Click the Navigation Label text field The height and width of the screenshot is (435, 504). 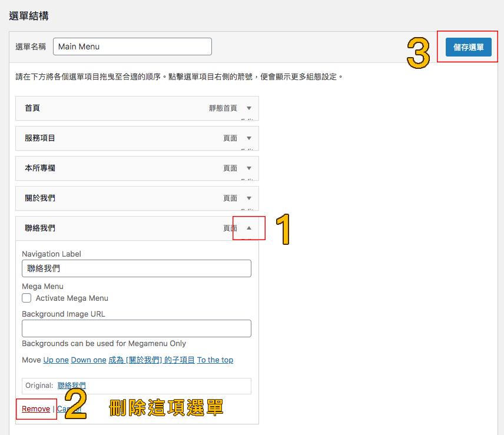pyautogui.click(x=136, y=268)
